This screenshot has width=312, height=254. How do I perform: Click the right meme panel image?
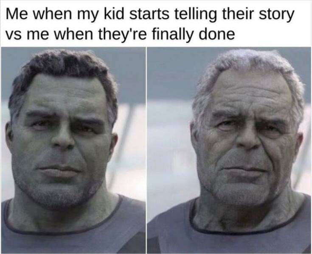[229, 150]
